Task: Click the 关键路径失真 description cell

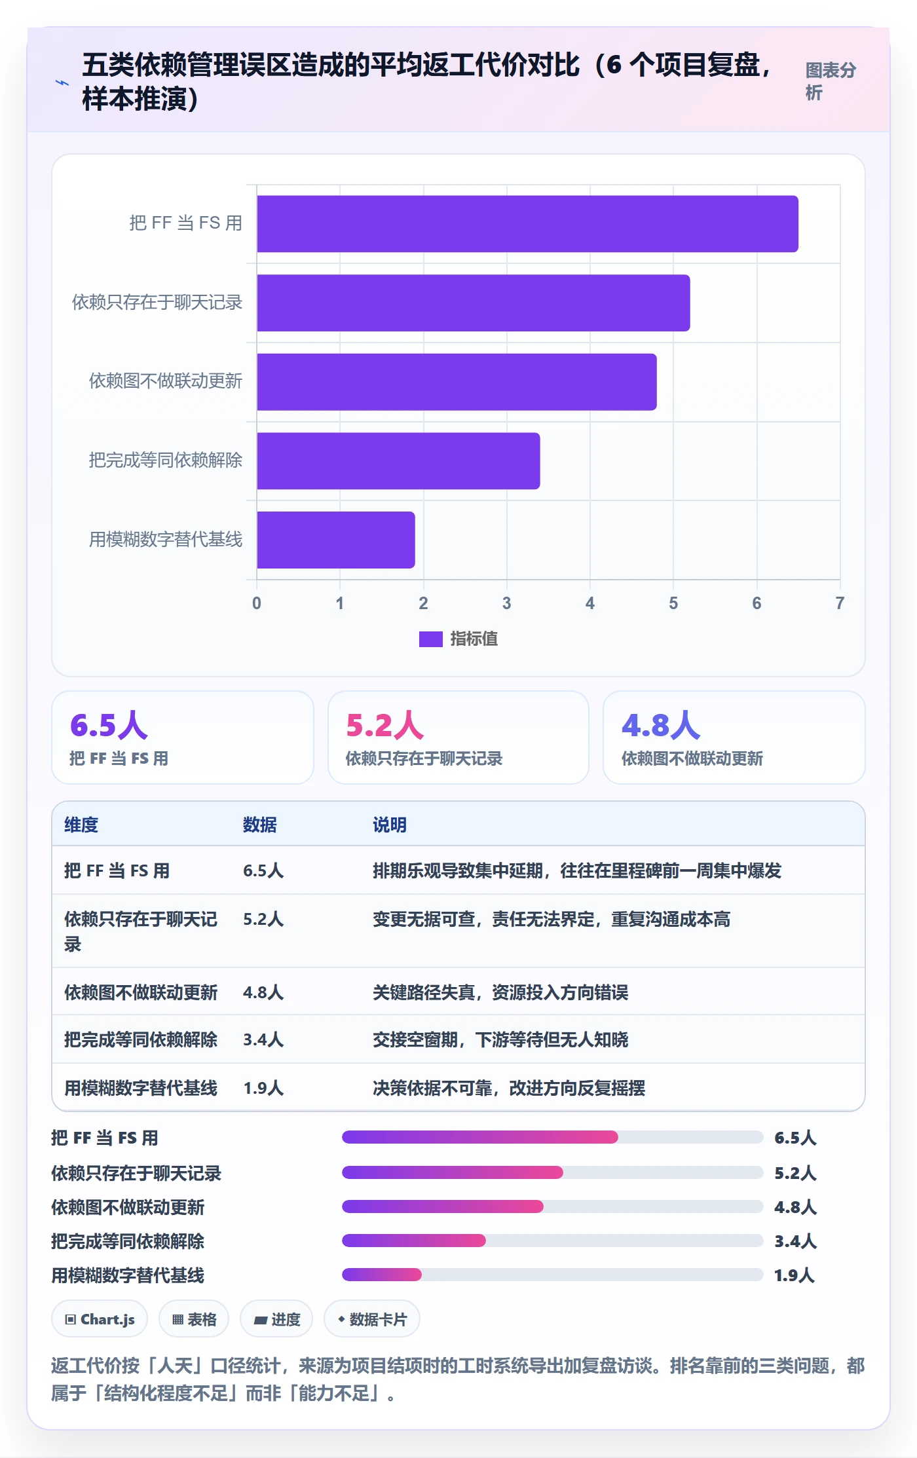Action: pos(500,992)
